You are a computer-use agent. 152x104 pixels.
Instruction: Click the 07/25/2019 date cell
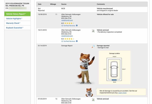click(42, 99)
